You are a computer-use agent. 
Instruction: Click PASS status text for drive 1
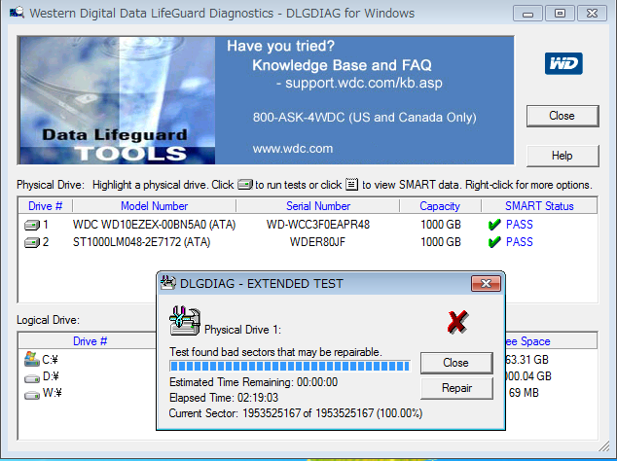coord(520,225)
